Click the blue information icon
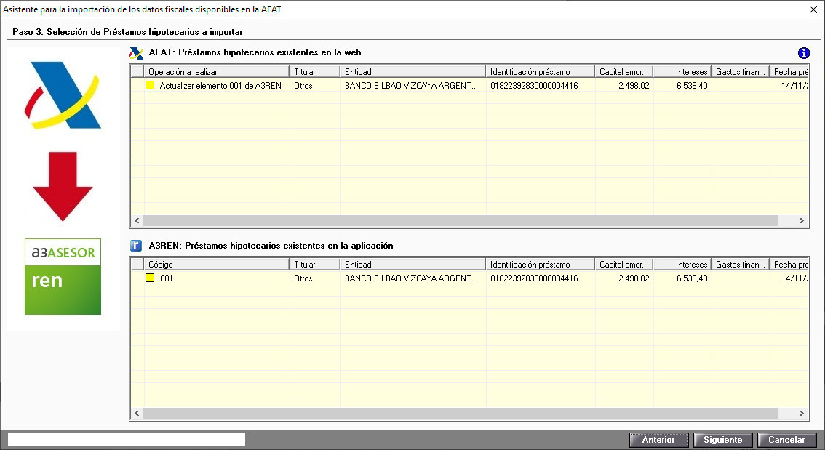Screen dimensions: 825x450 [803, 53]
